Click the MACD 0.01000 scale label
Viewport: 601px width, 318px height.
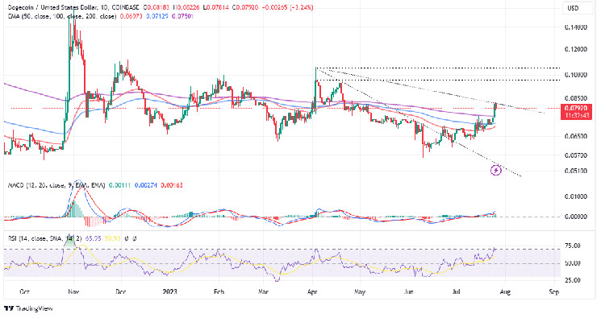[x=576, y=196]
